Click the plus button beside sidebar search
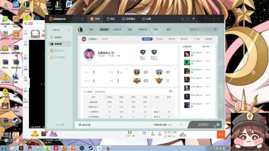Screen dimensions: 269x151 point(69,30)
